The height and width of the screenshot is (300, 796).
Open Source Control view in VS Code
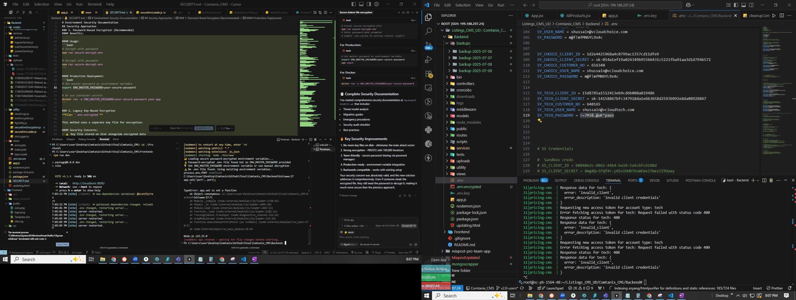tap(429, 45)
